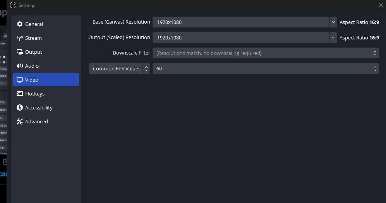Switch to the Stream settings tab
The image size is (386, 203).
[x=46, y=38]
